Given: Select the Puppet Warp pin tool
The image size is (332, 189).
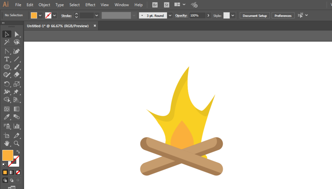Looking at the screenshot, I should [17, 92].
